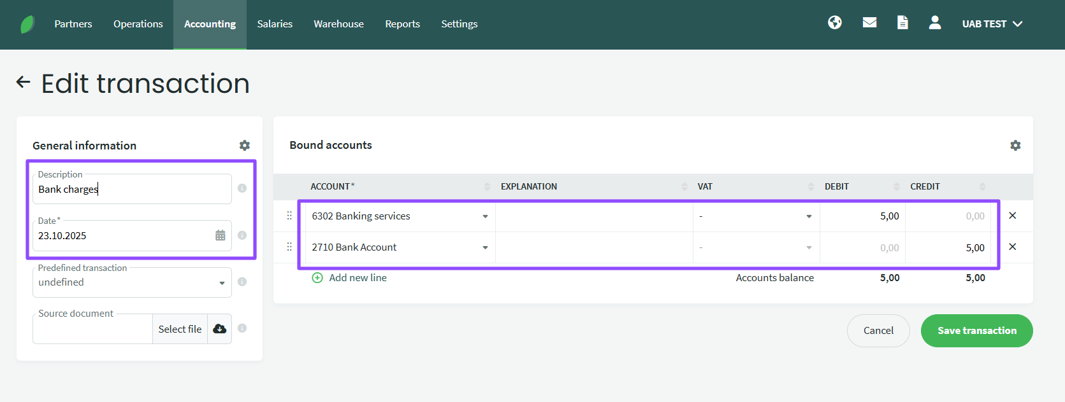Viewport: 1065px width, 402px height.
Task: Click the Description input field
Action: (131, 190)
